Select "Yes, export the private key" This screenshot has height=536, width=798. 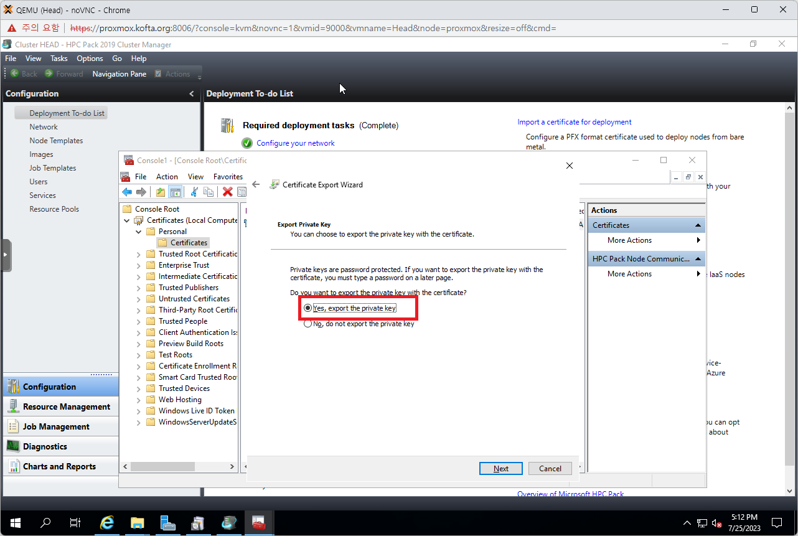coord(307,308)
